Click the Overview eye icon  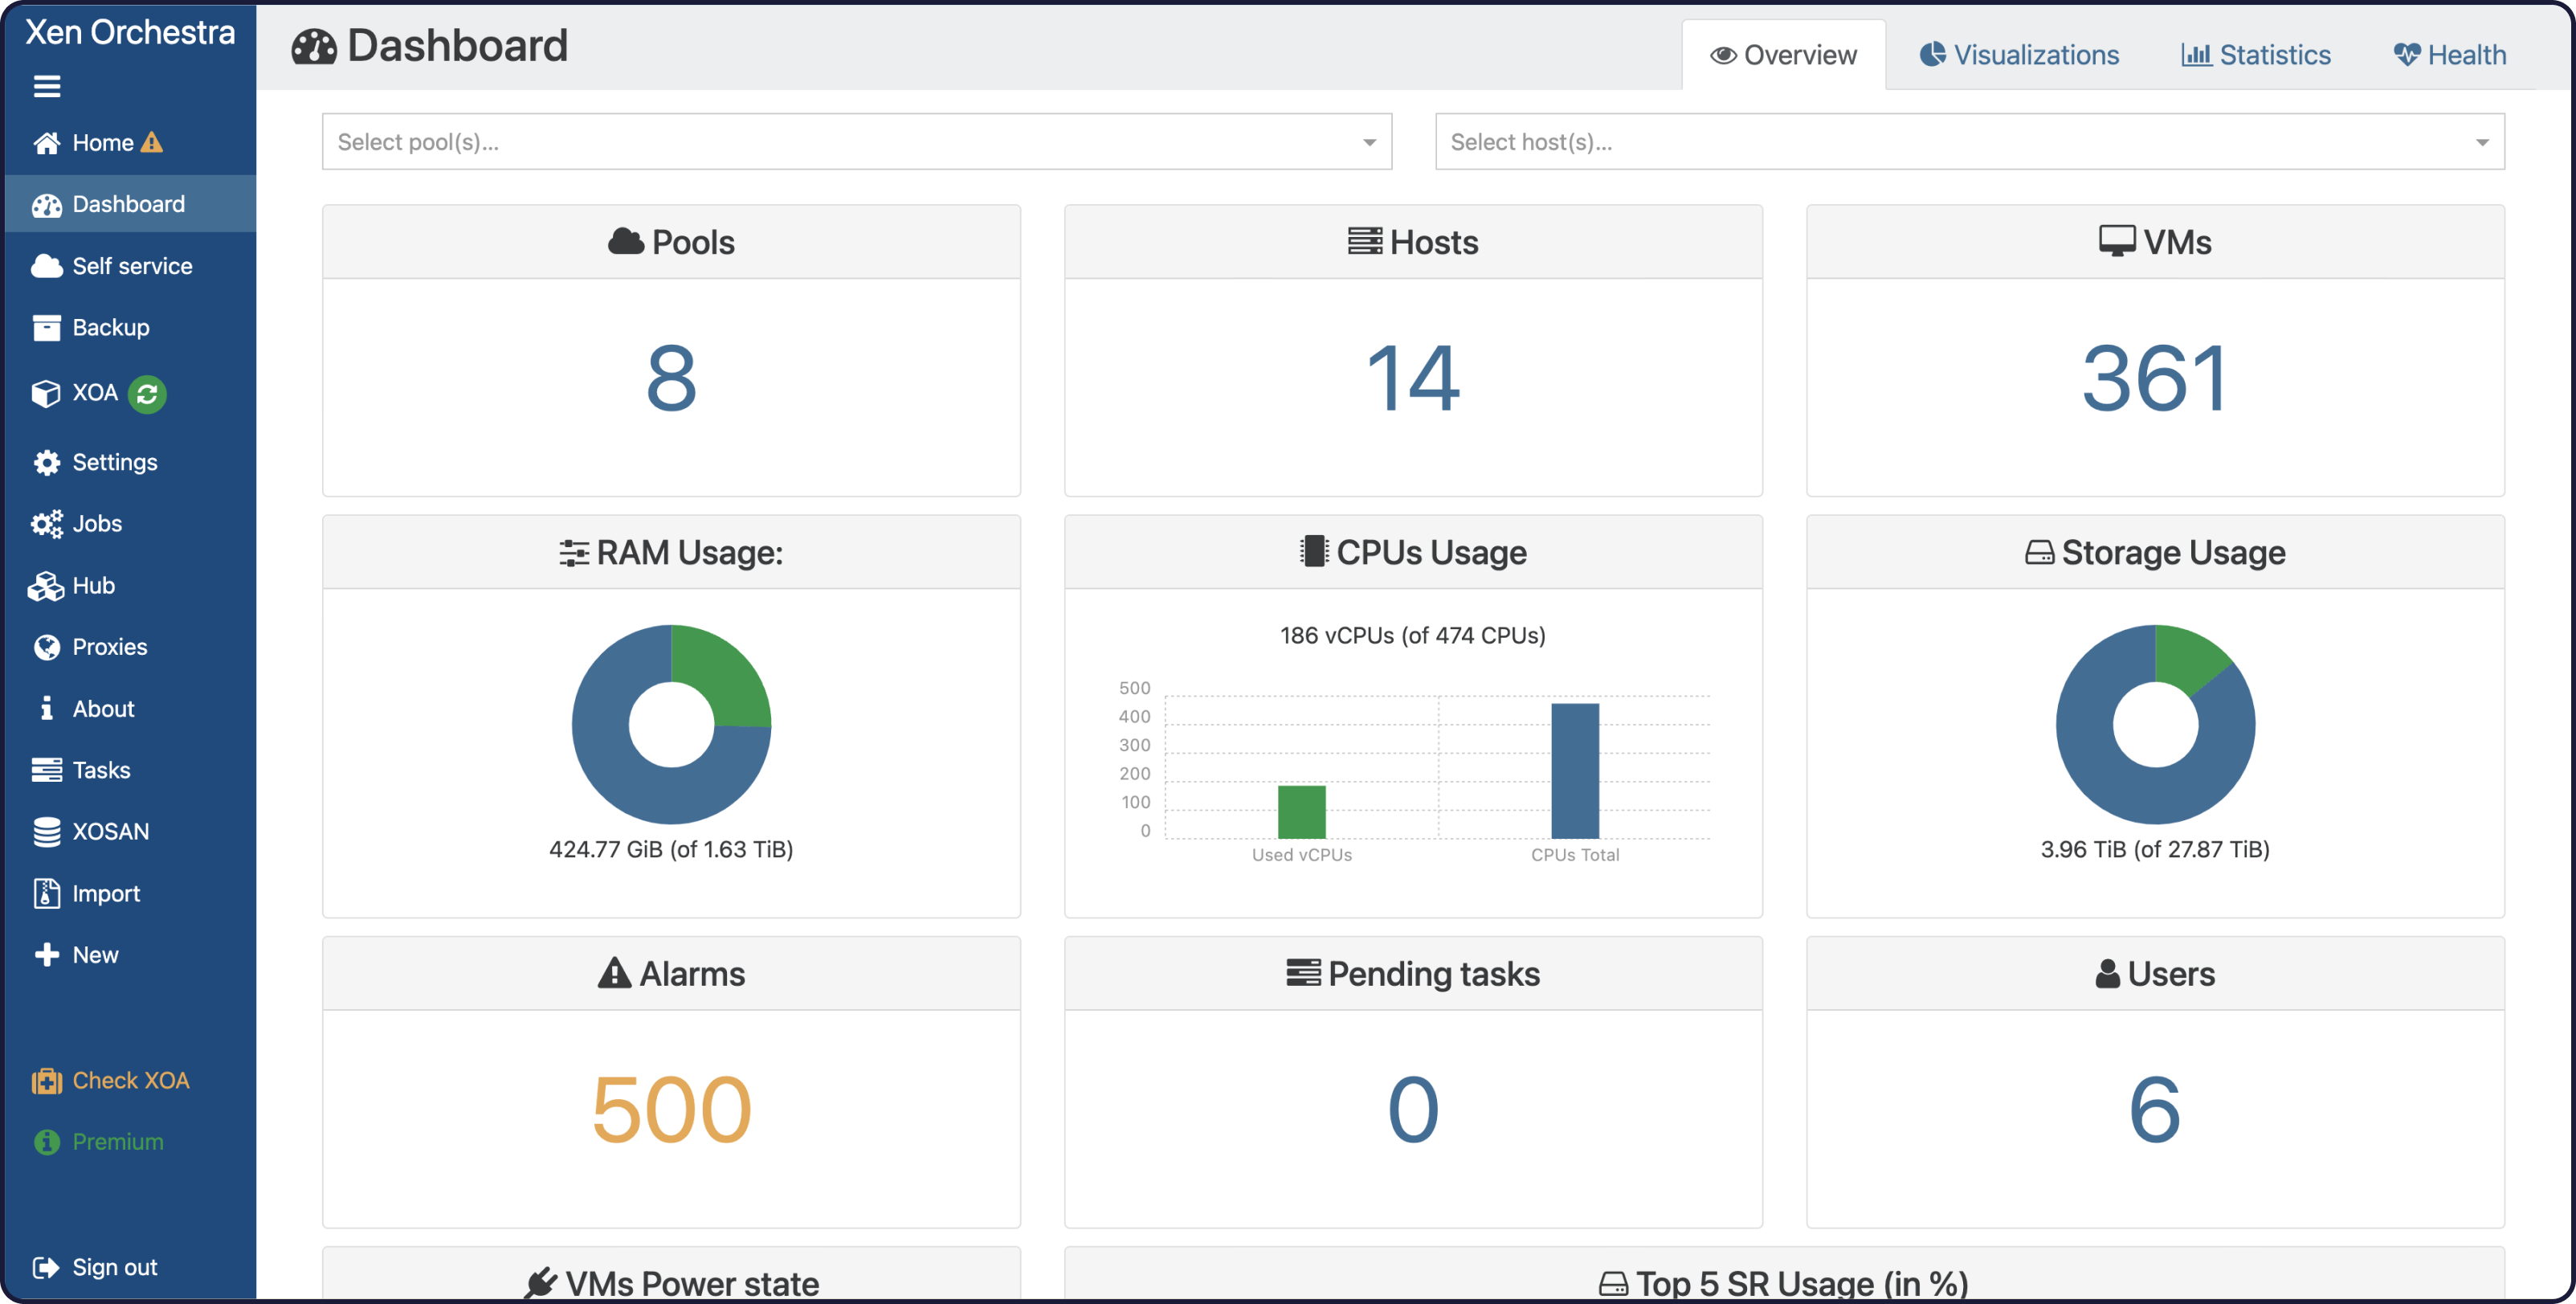point(1722,56)
